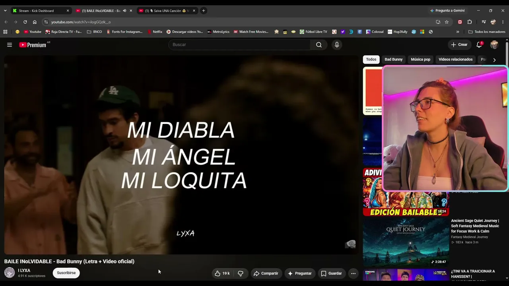Open the YouTube guide hamburger menu

pyautogui.click(x=10, y=45)
